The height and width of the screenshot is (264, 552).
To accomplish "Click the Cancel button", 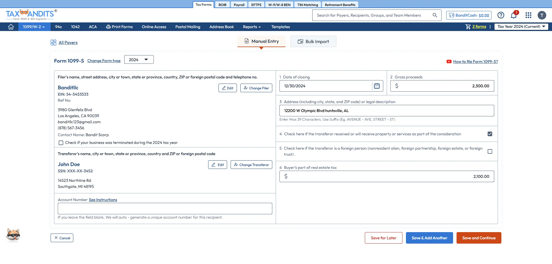I will pyautogui.click(x=62, y=238).
